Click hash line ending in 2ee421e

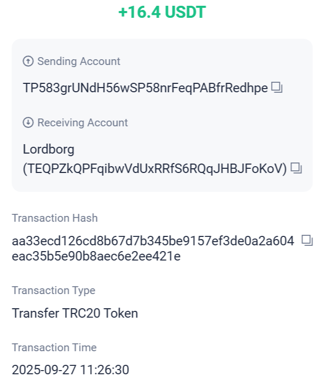point(96,256)
